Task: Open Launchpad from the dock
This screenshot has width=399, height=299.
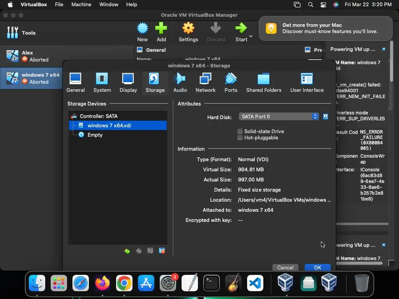Action: pyautogui.click(x=59, y=283)
